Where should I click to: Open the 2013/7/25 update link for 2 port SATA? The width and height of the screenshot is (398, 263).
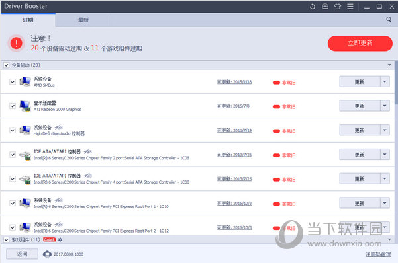tap(234, 155)
